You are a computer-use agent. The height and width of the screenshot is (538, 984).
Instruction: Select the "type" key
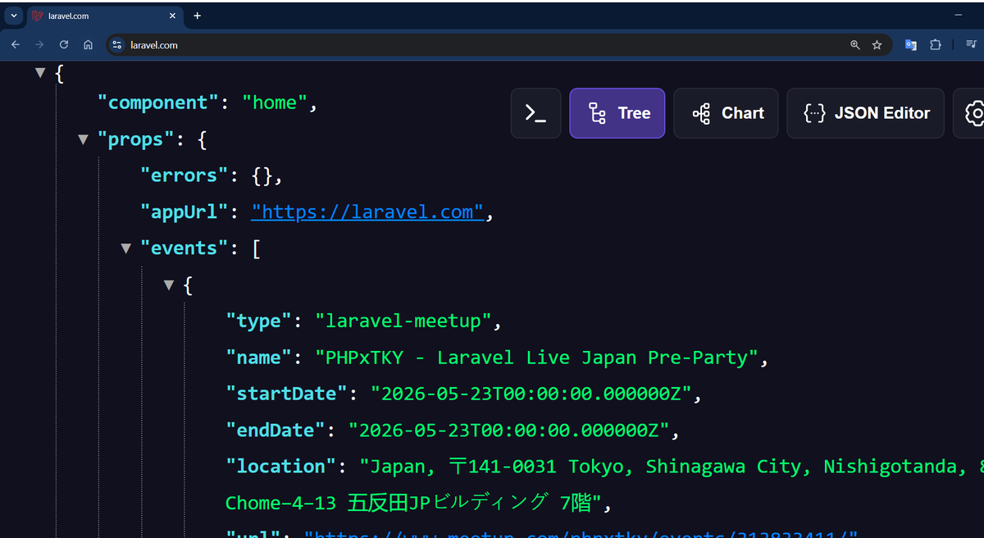click(x=258, y=321)
